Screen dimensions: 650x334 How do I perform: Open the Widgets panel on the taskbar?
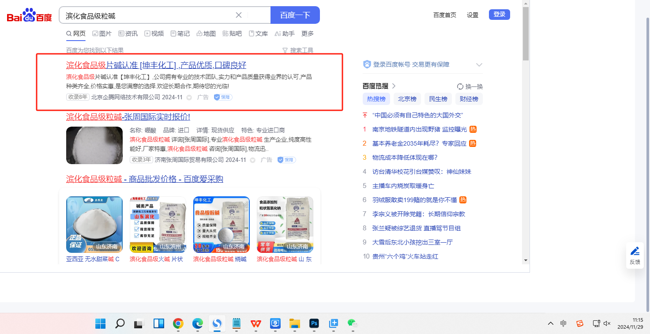coord(159,323)
